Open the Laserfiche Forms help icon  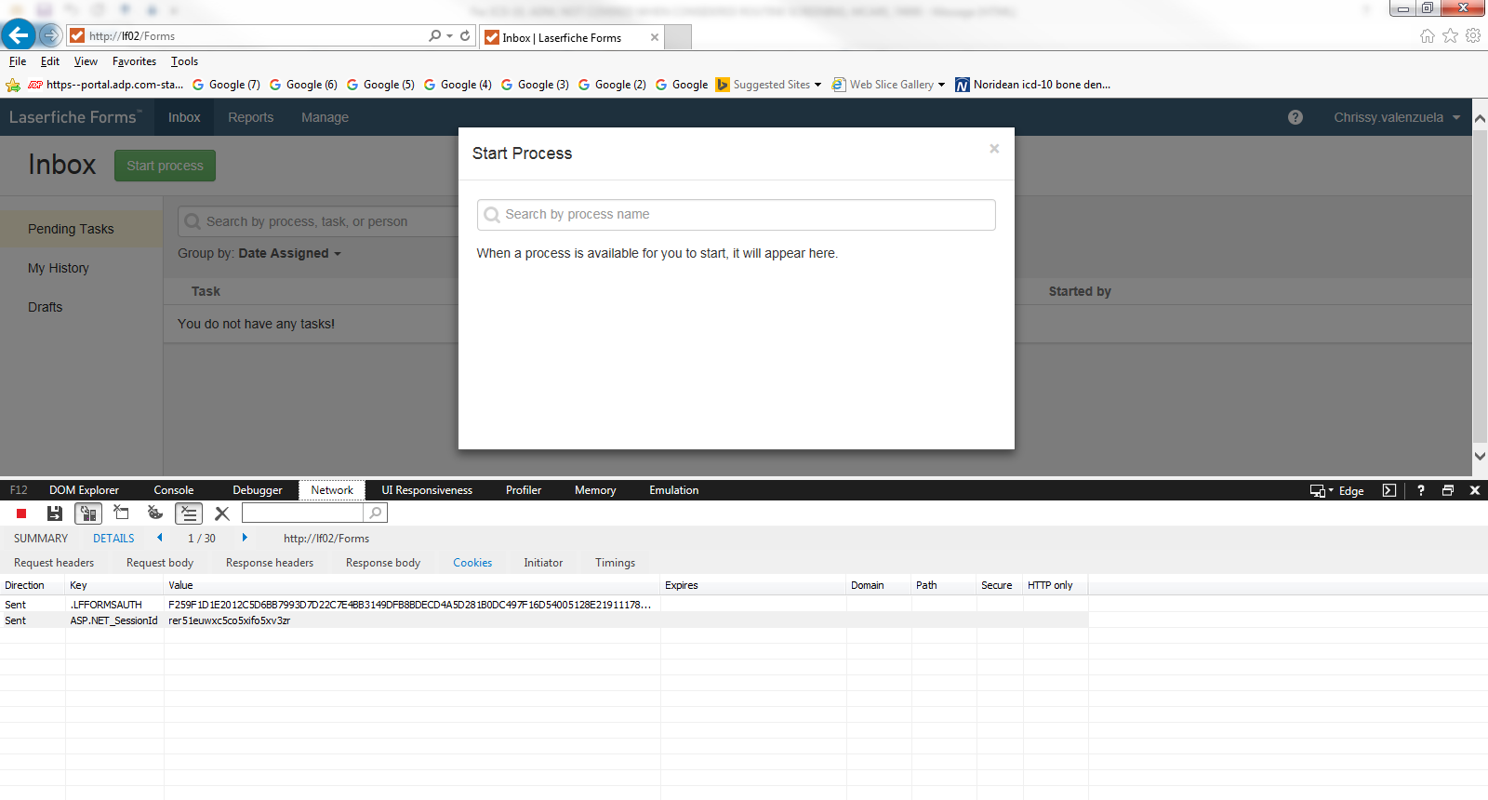click(x=1295, y=117)
